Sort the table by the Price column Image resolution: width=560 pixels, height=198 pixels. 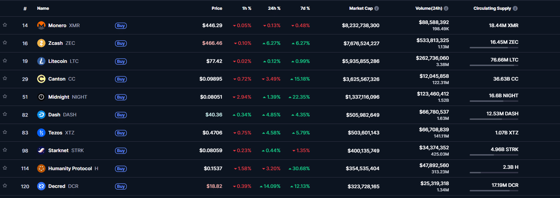pyautogui.click(x=217, y=8)
